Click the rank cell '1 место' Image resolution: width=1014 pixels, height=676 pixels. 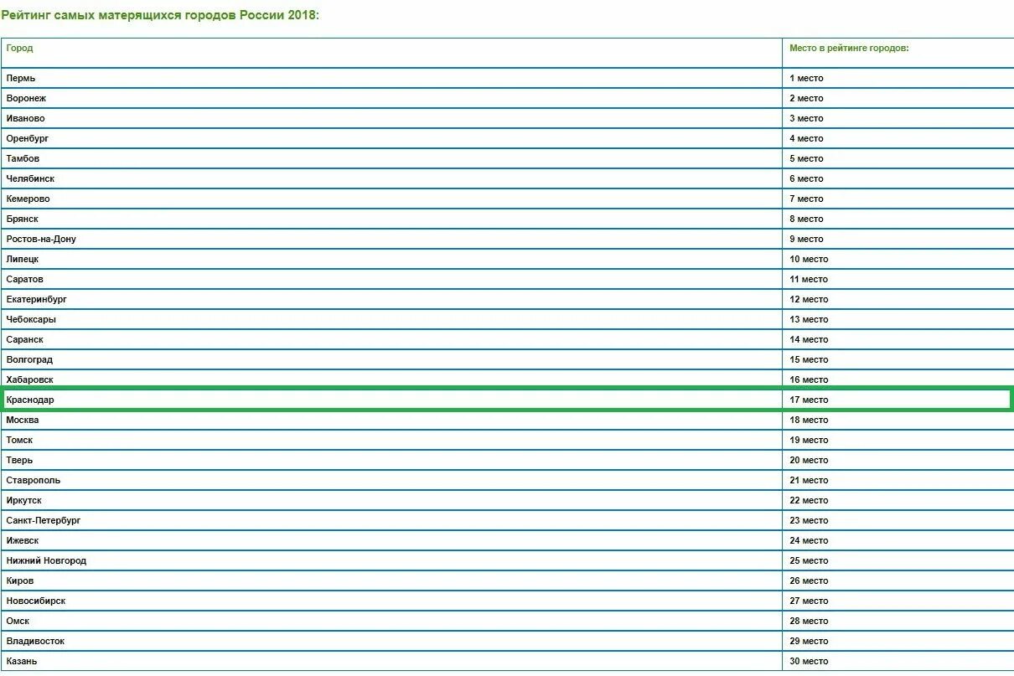click(x=898, y=78)
